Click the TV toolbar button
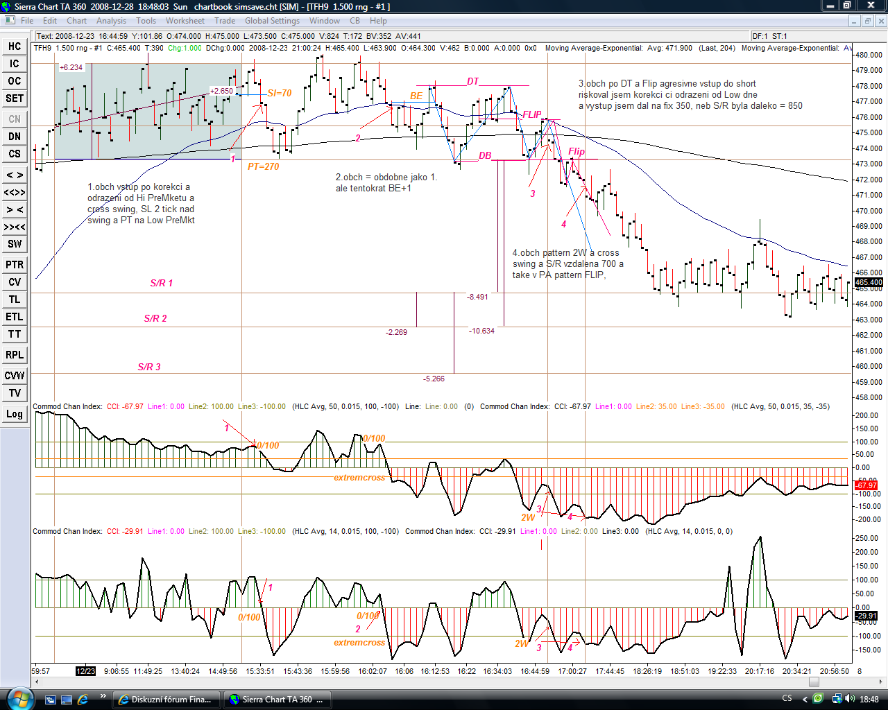 point(15,393)
